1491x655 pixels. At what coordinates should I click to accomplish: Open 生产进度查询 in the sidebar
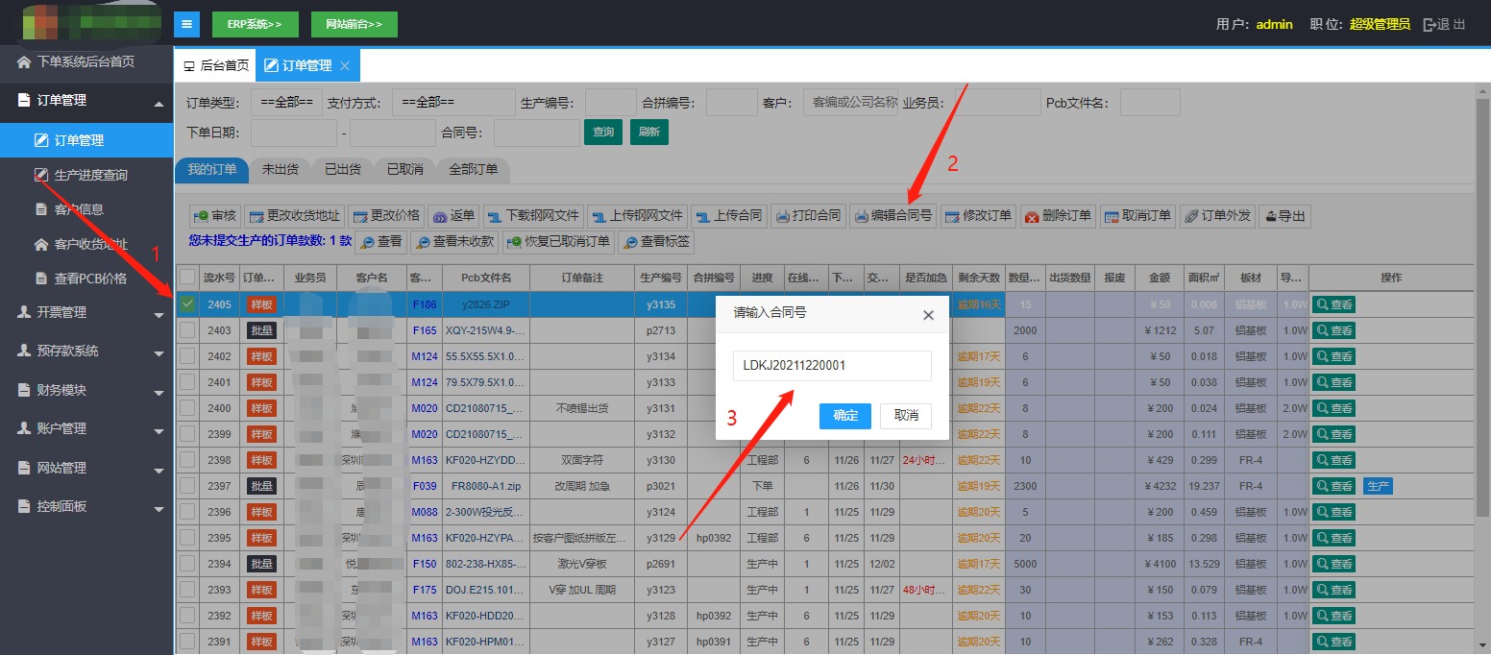(x=90, y=175)
